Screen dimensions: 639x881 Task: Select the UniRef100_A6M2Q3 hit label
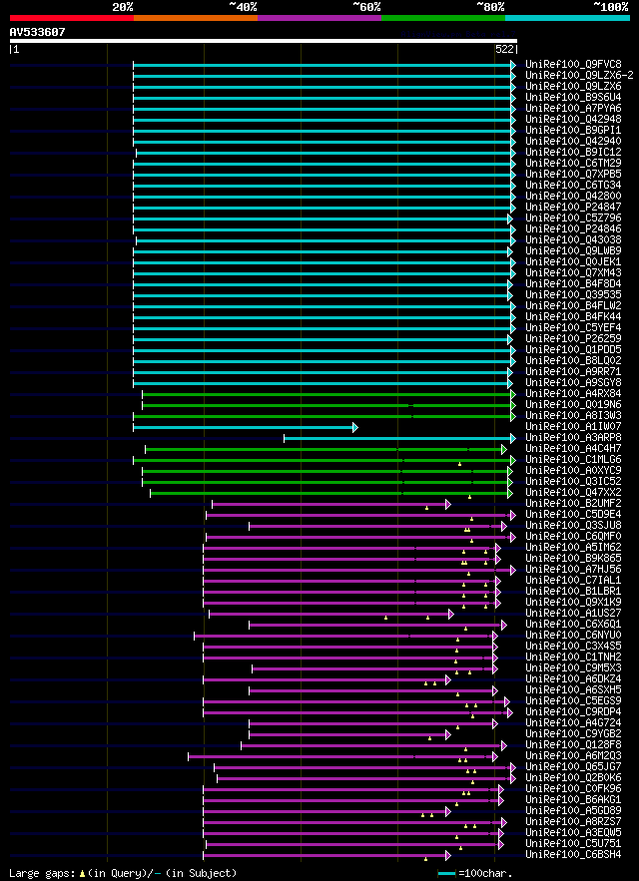574,756
